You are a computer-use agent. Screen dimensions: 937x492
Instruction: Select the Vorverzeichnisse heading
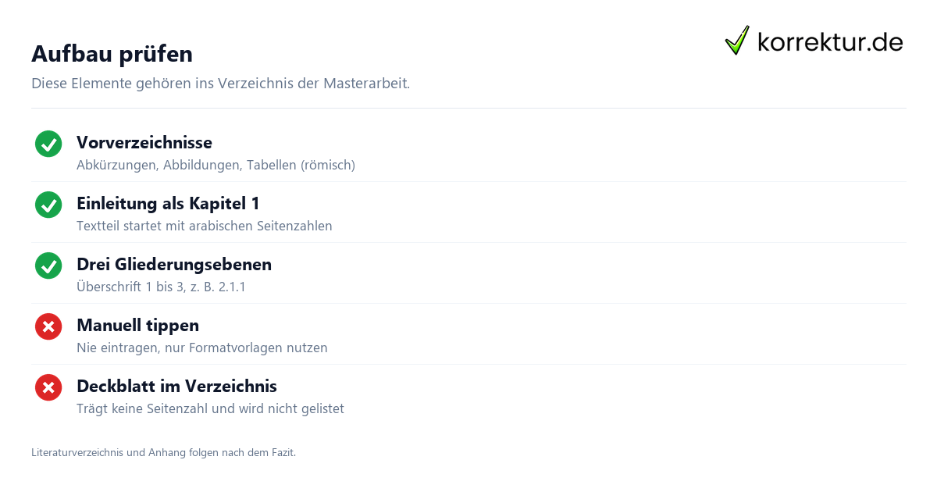tap(144, 142)
